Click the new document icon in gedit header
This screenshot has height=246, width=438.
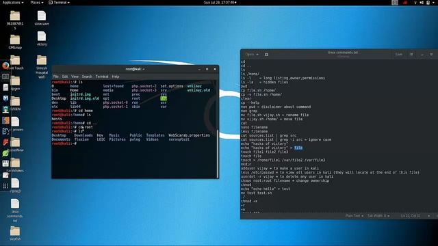pos(266,55)
